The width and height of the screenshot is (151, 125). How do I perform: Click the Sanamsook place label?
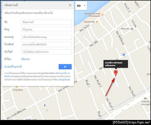pos(89,22)
